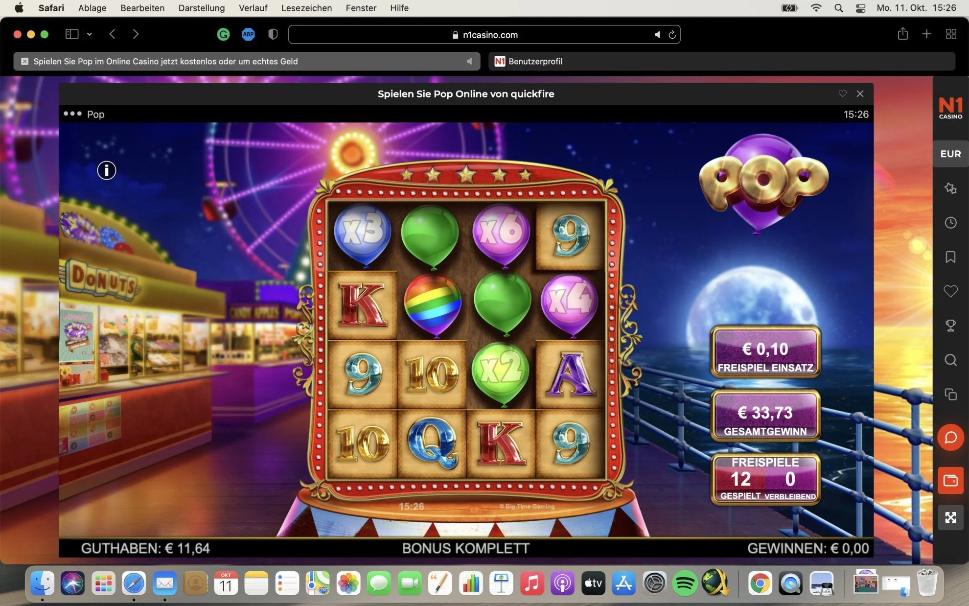Click the 'GUTHABEN: € 11,64' balance text
Screen dimensions: 969x606
click(145, 548)
